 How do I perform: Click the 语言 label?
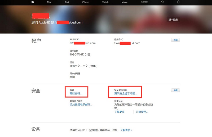point(72,62)
